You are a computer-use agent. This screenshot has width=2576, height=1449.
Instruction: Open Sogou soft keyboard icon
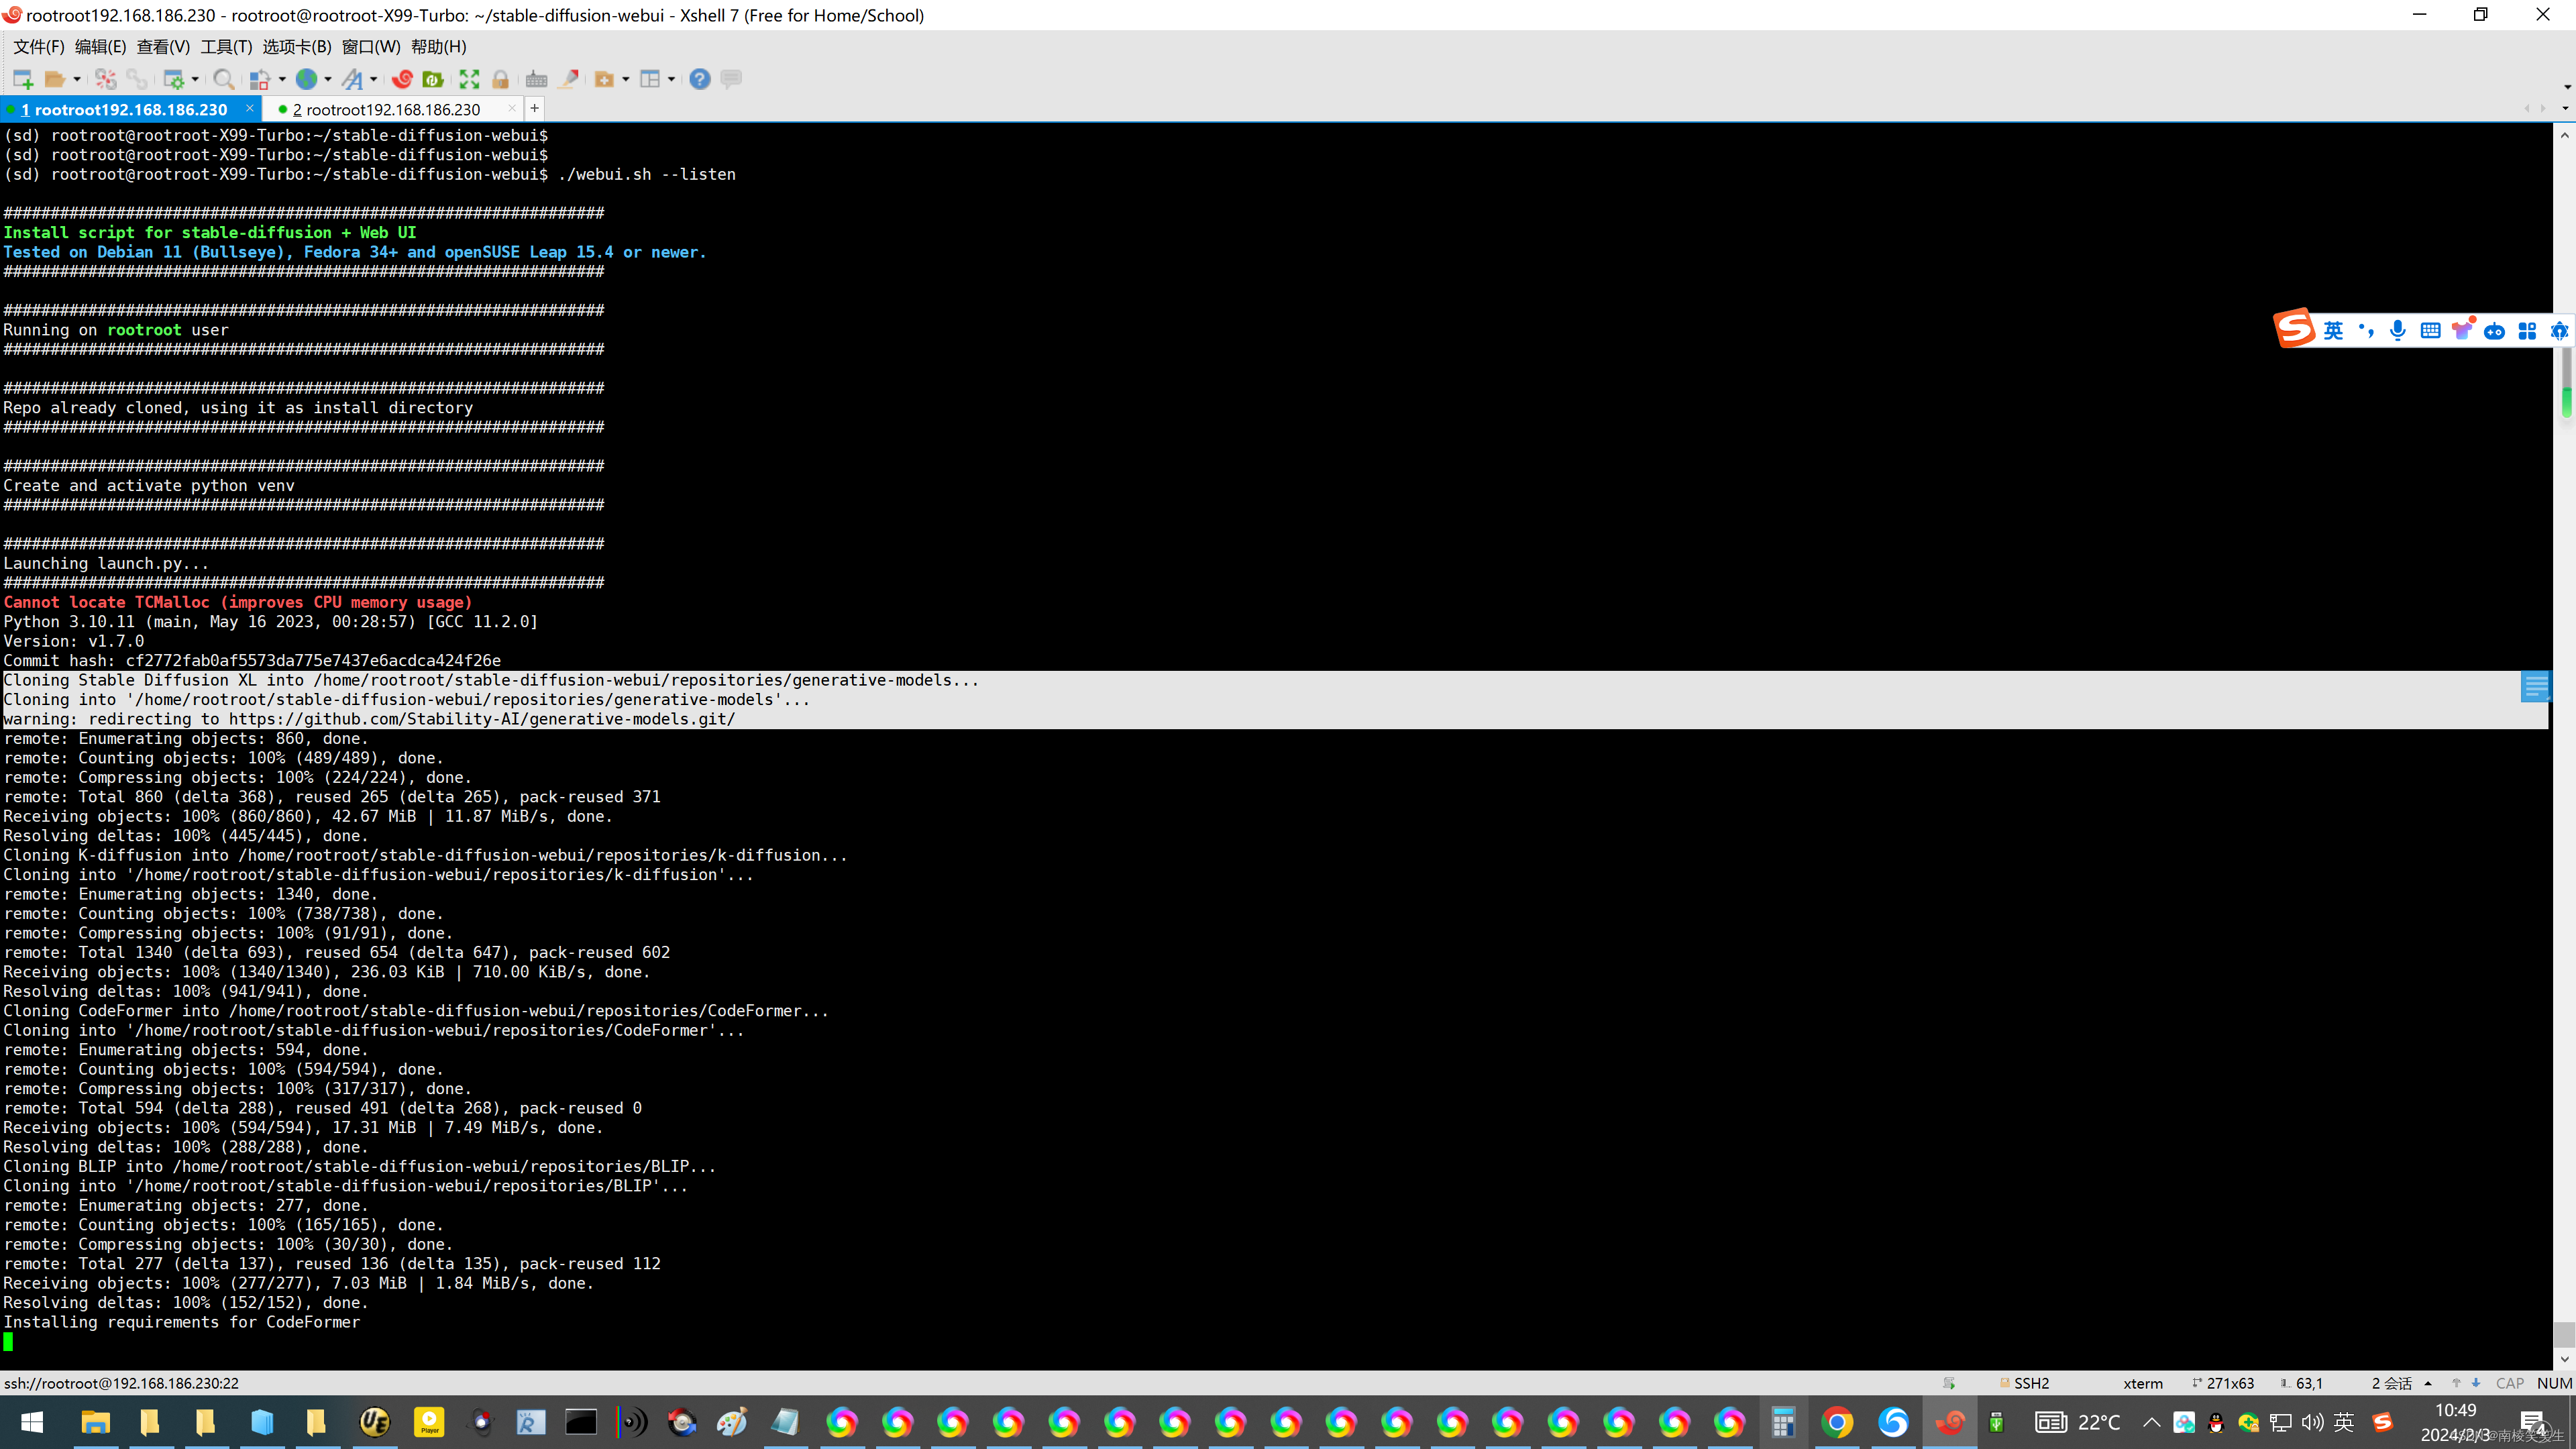pyautogui.click(x=2430, y=330)
